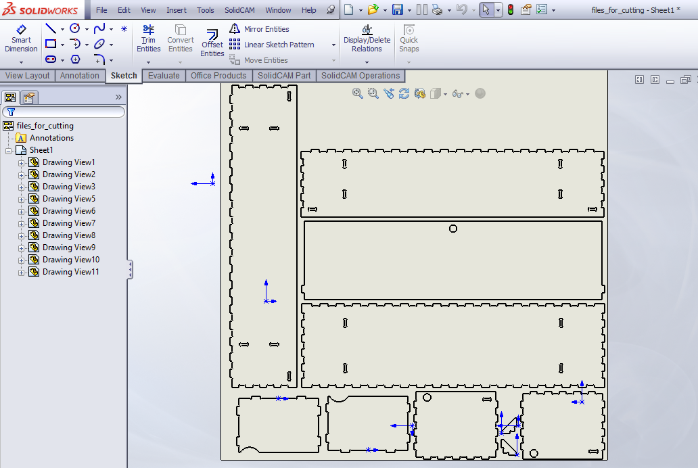Open the SolidCAM menu
This screenshot has width=698, height=468.
(239, 9)
